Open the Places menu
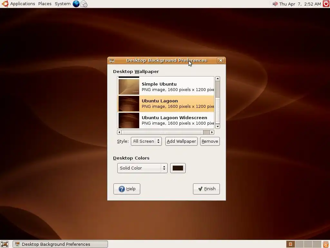The width and height of the screenshot is (330, 248). (x=45, y=4)
